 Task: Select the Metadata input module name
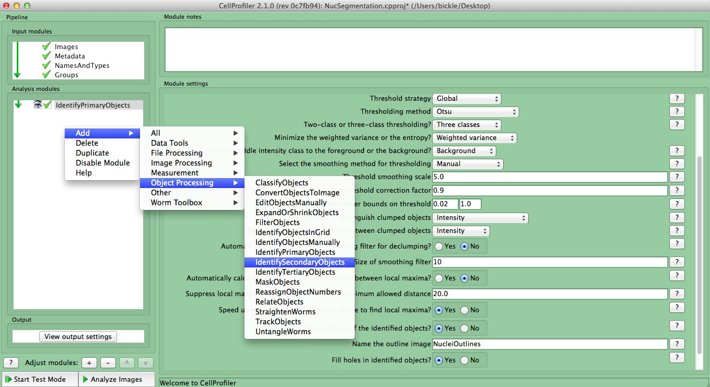click(x=70, y=56)
